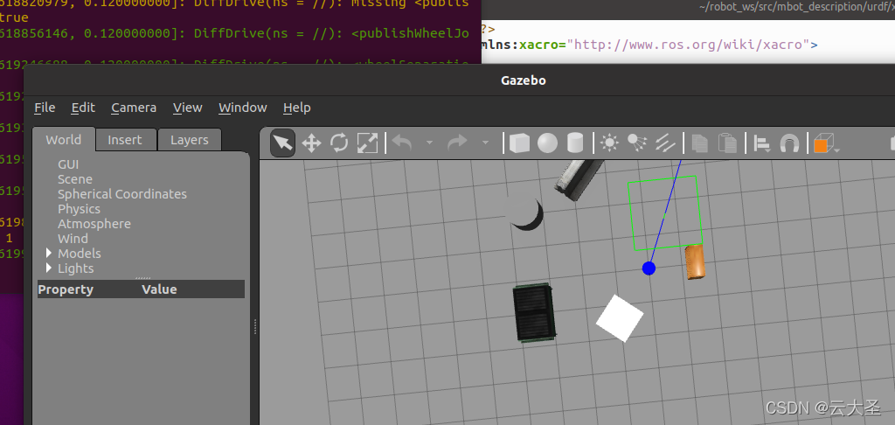Screen dimensions: 895x425
Task: Select Spherical Coordinates tree item
Action: [x=122, y=194]
